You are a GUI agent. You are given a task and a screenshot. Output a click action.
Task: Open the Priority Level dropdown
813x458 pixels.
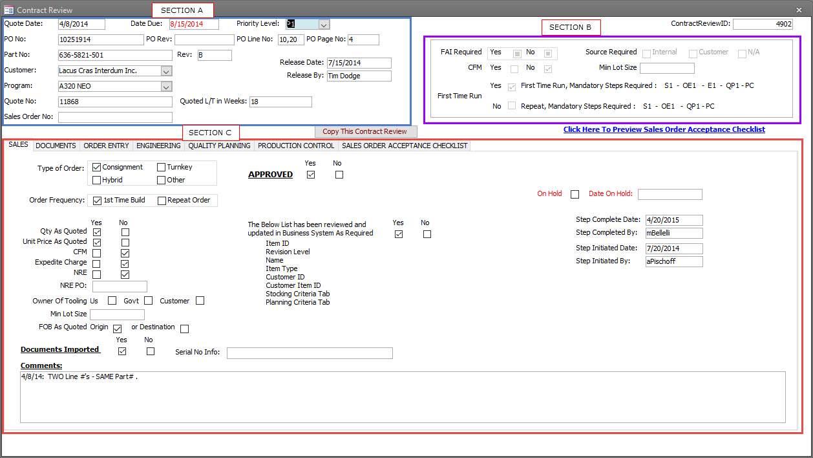[324, 25]
